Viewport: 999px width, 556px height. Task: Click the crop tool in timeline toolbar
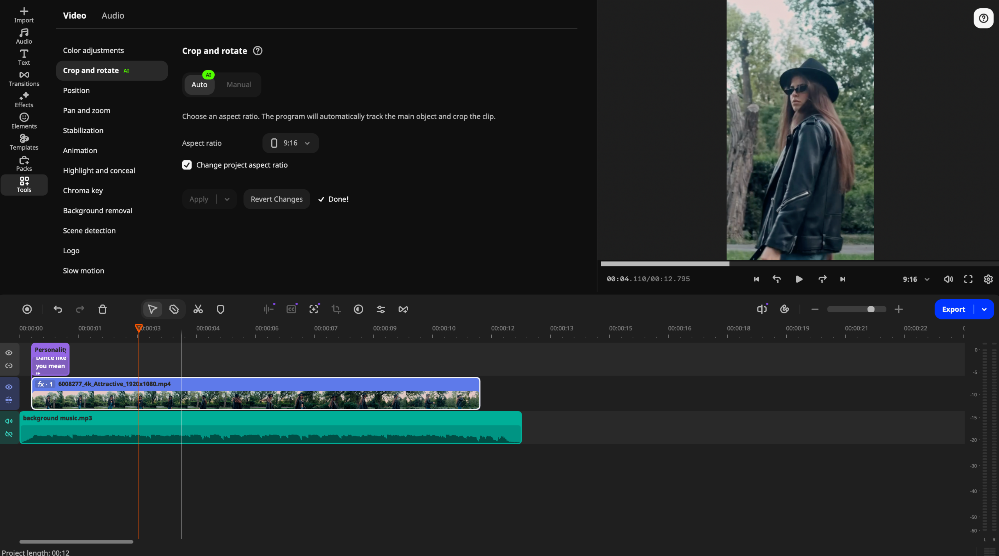pos(336,309)
